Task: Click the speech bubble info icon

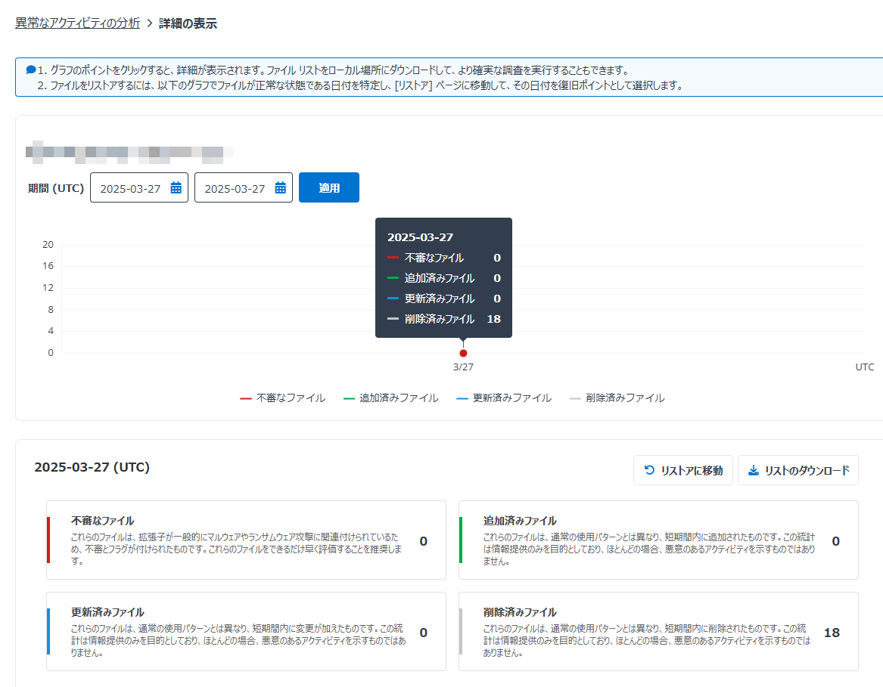Action: pyautogui.click(x=31, y=70)
